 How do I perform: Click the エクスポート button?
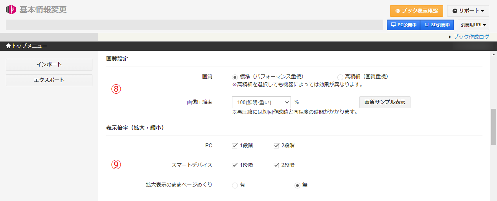49,80
